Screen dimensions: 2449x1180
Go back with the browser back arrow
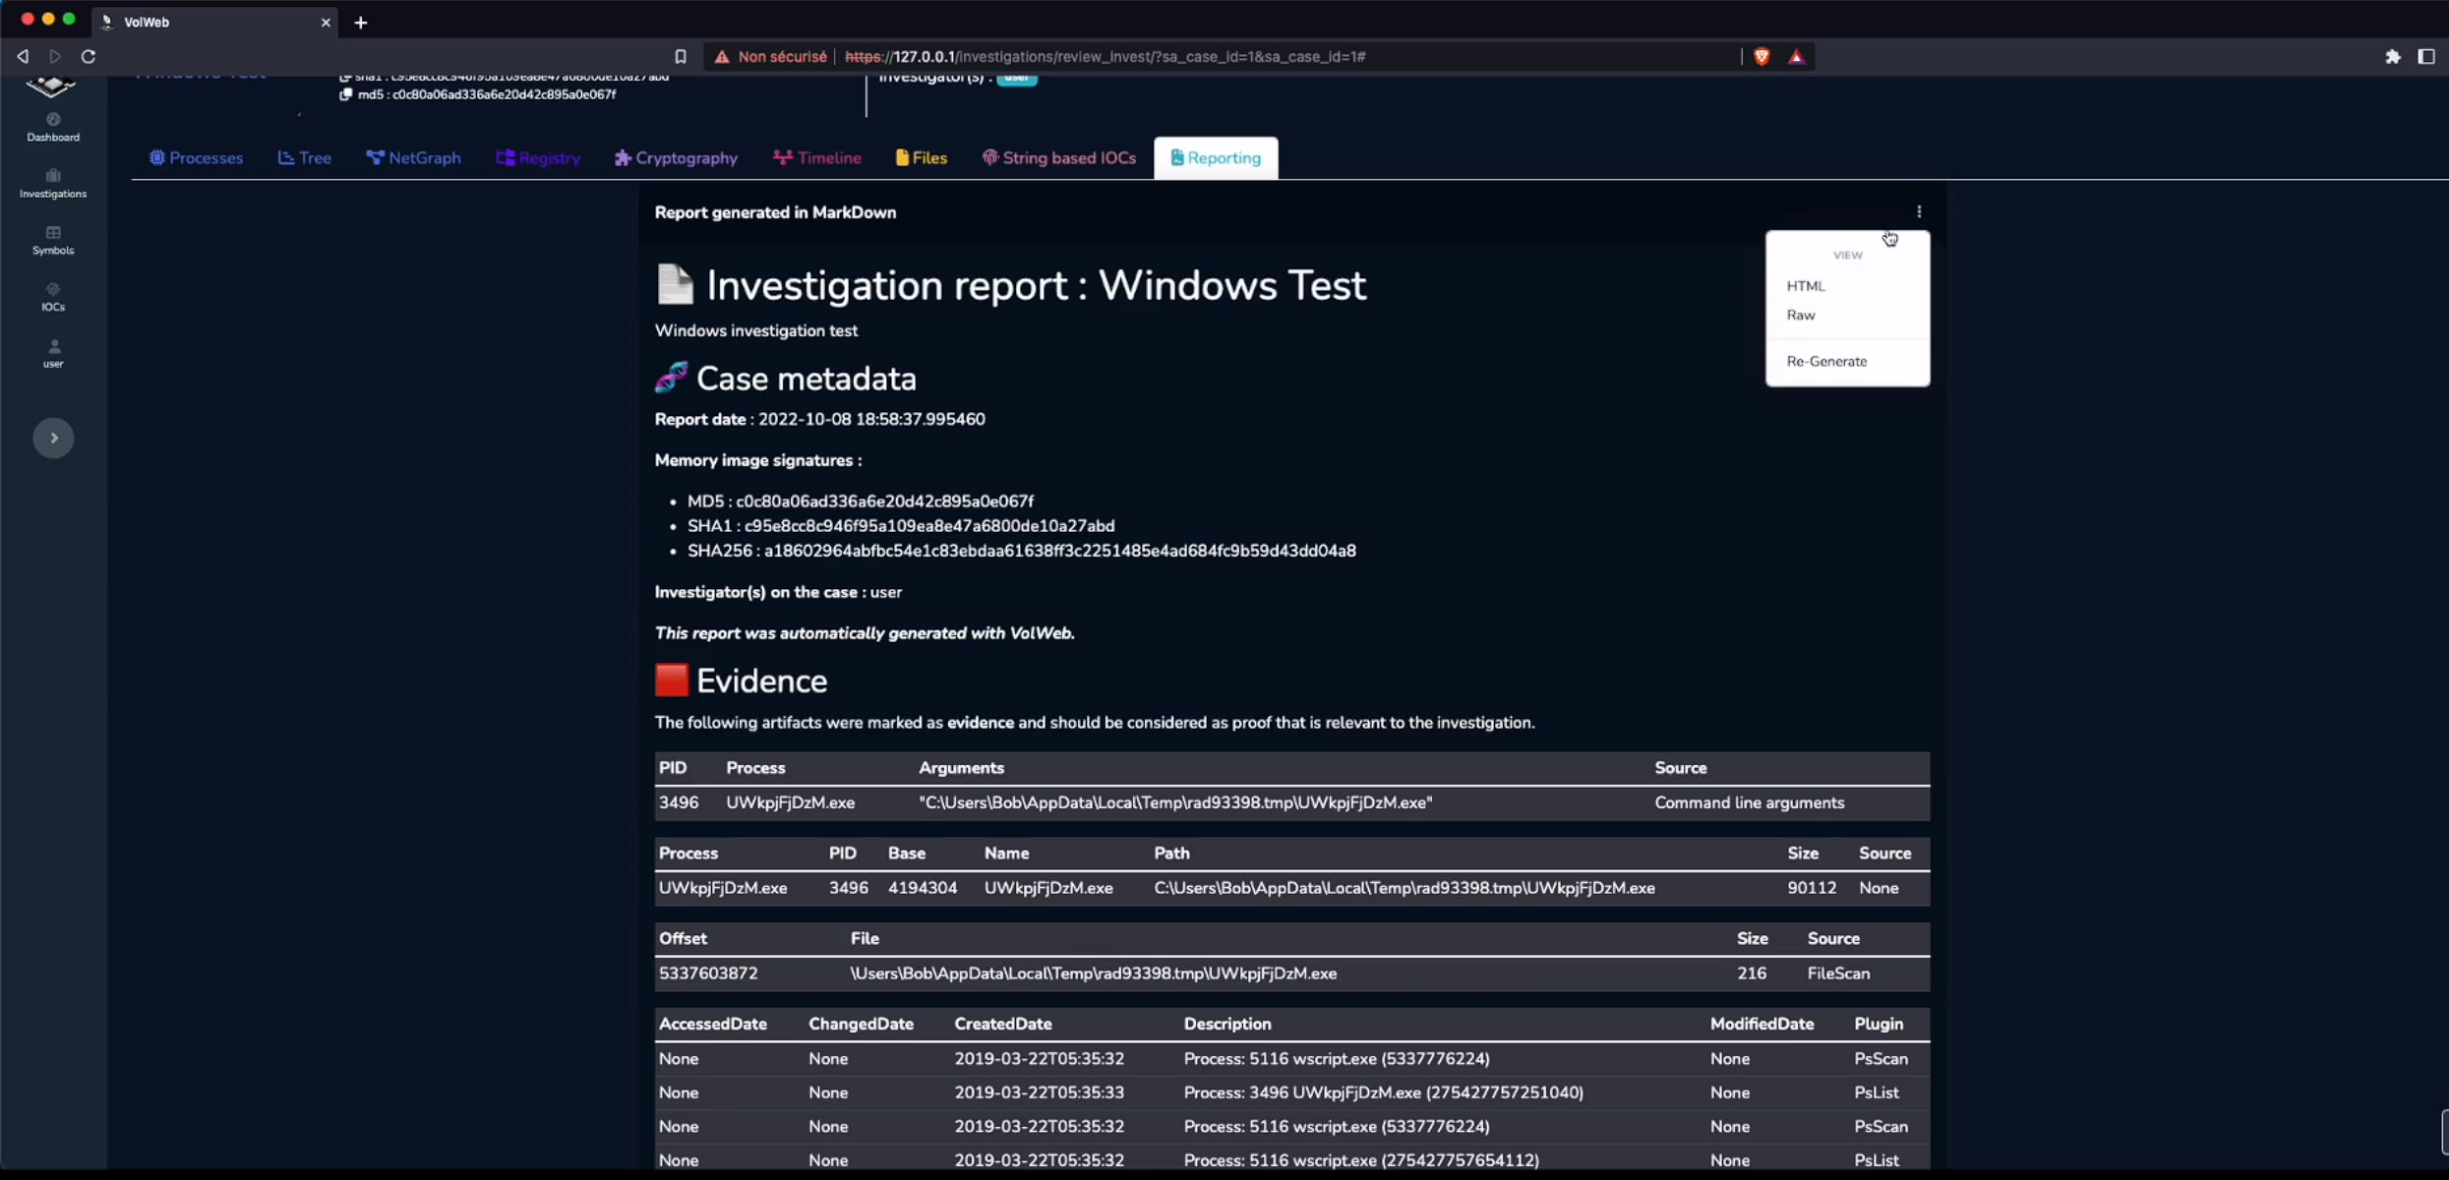click(x=23, y=56)
